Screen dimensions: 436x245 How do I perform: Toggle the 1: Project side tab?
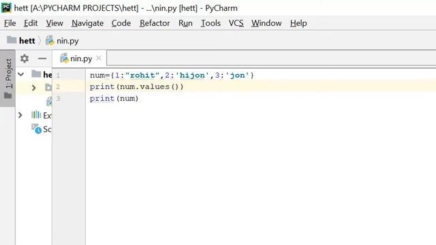pos(8,78)
